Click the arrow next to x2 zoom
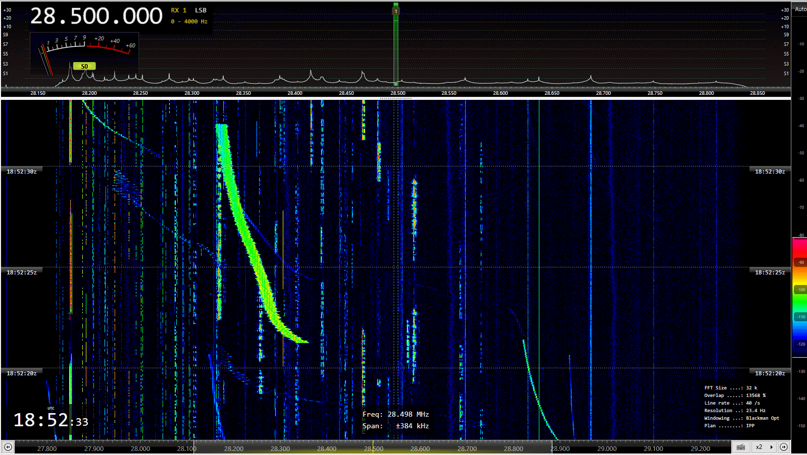Viewport: 807px width, 455px height. (772, 447)
